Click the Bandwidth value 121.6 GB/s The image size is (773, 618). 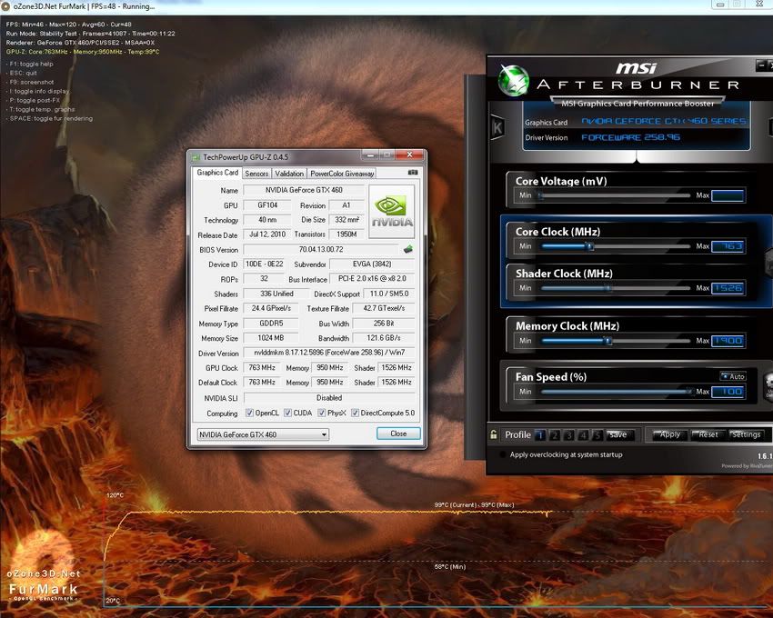(384, 338)
